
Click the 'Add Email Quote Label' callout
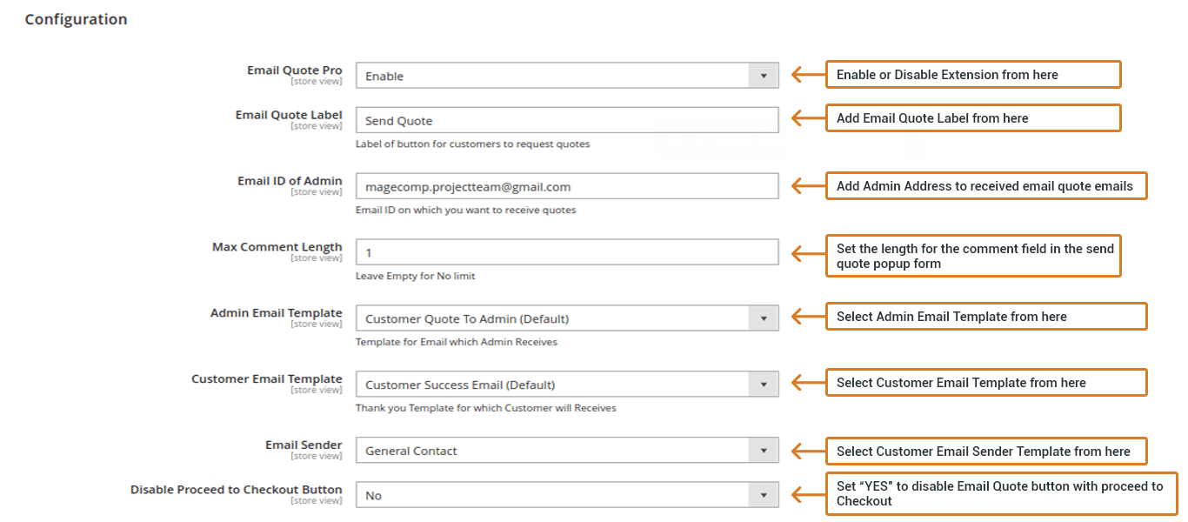pos(972,118)
